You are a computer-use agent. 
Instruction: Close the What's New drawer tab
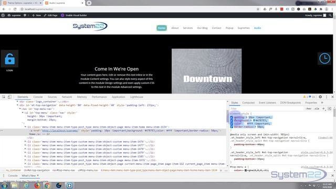point(38,175)
